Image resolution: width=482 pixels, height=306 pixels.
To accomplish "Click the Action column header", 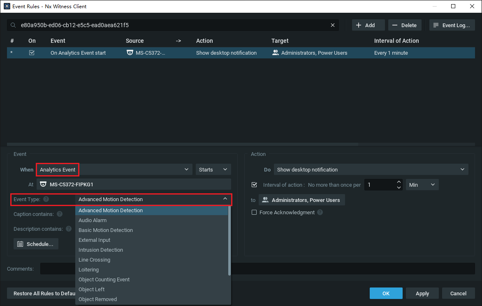I will click(204, 41).
